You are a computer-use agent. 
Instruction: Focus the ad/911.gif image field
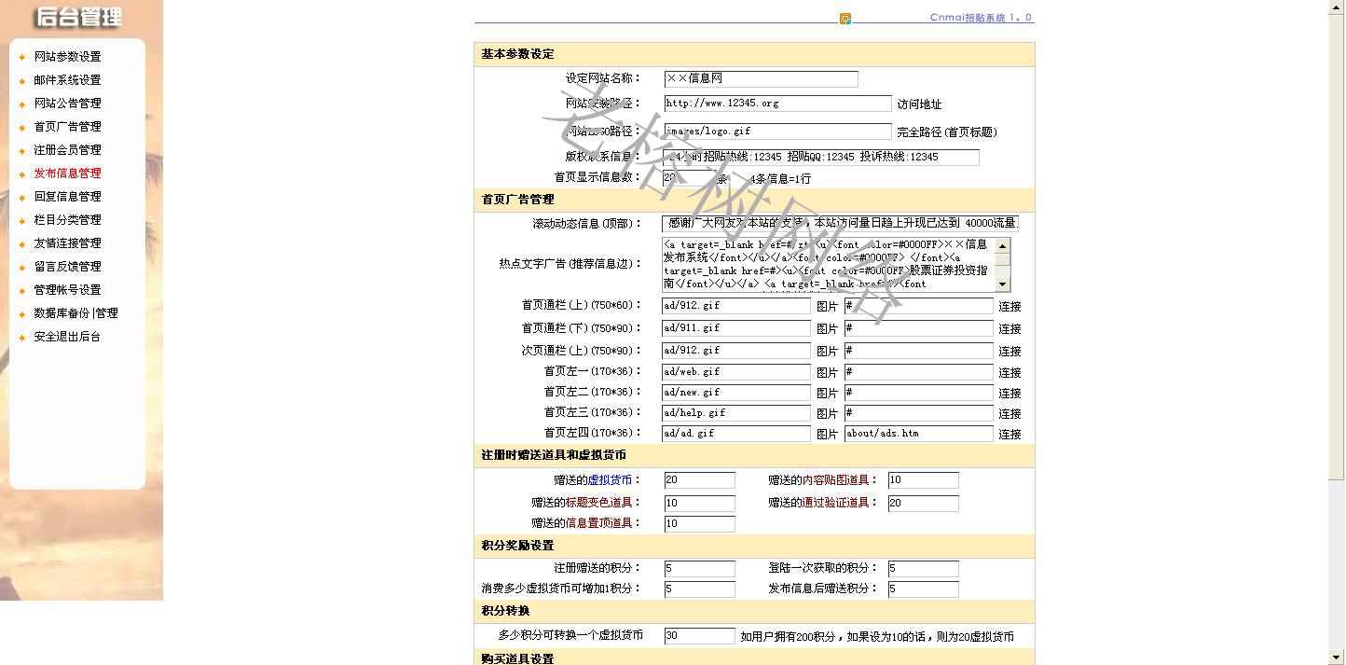736,328
